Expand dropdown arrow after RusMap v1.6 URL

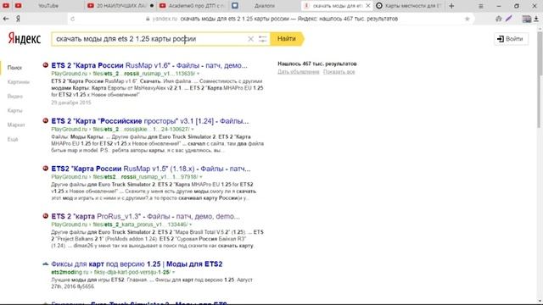click(x=198, y=74)
